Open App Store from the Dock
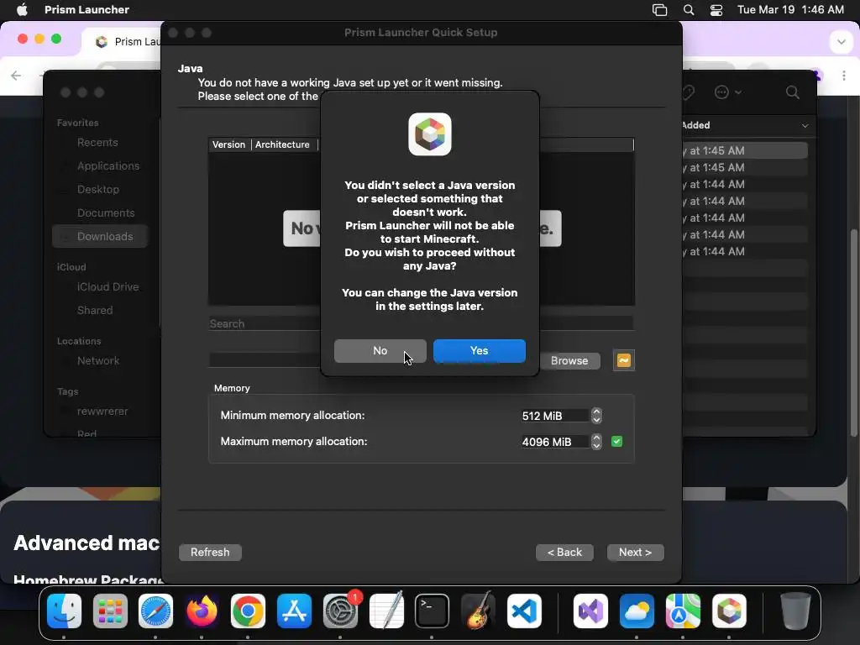 (x=294, y=611)
